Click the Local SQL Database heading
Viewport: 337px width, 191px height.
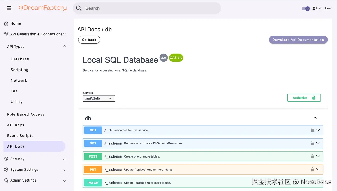[120, 60]
